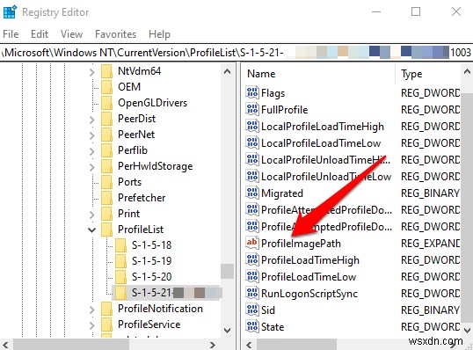Viewport: 473px width, 350px height.
Task: Click the ProfileLoadTimeLow value icon
Action: pyautogui.click(x=251, y=276)
